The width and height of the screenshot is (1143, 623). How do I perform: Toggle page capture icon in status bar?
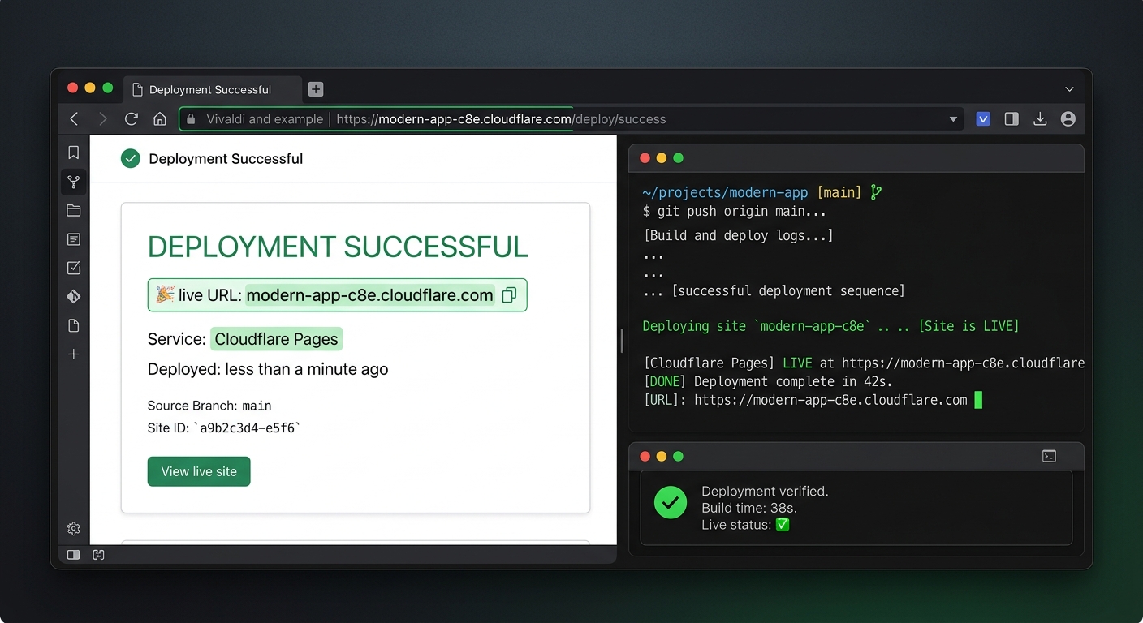click(x=98, y=555)
